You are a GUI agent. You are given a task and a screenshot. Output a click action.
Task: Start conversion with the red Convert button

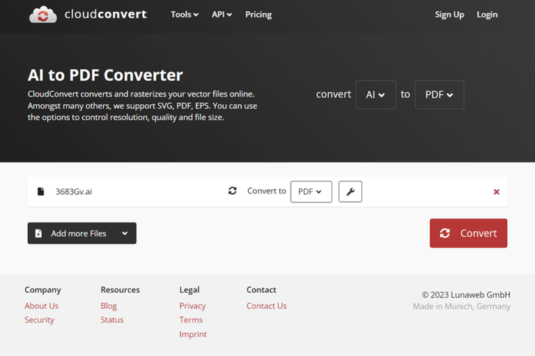(468, 234)
